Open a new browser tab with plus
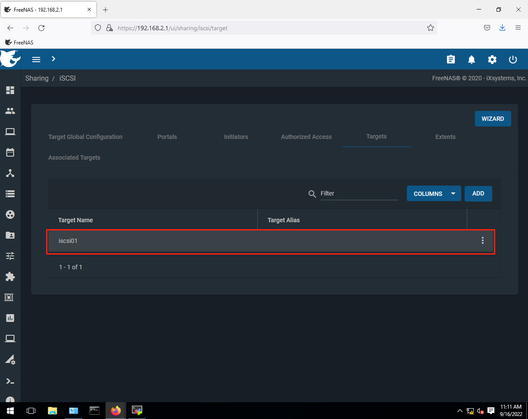The image size is (528, 419). (106, 9)
